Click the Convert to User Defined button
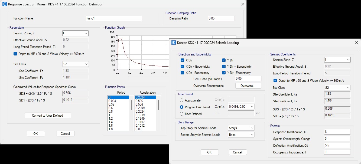This screenshot has width=361, height=164. pos(48,116)
